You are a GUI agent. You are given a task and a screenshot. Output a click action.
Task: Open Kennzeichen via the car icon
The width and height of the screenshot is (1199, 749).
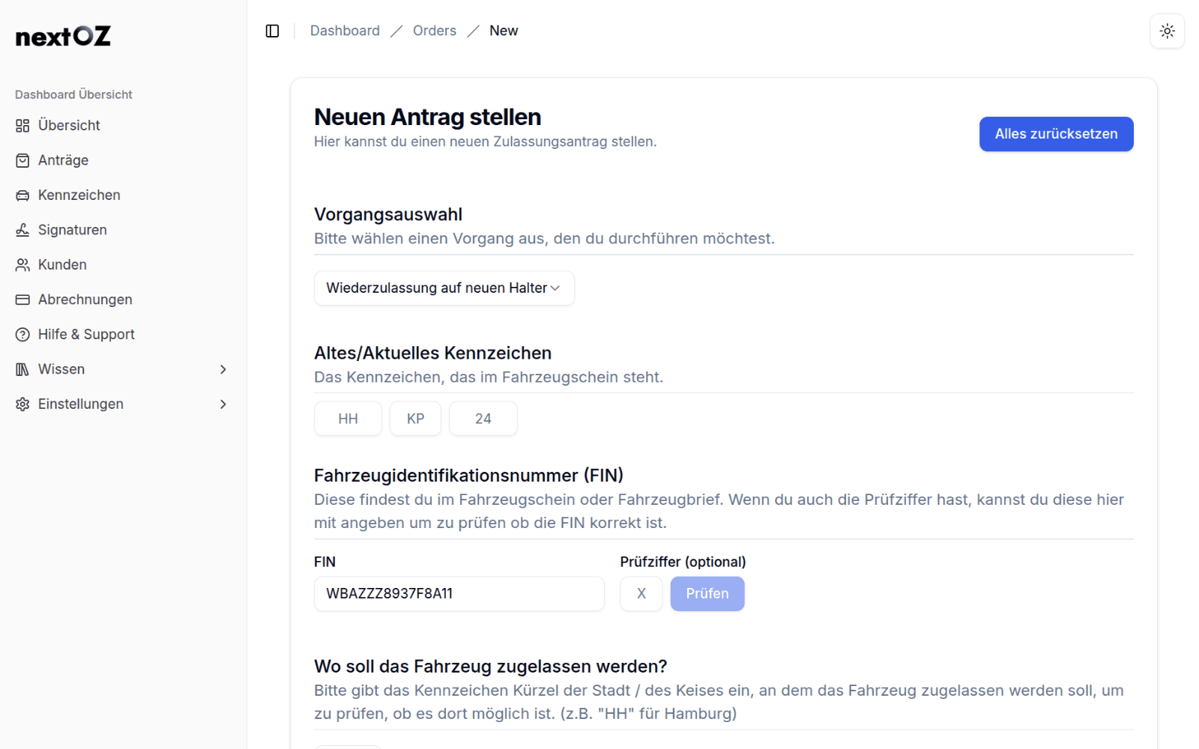tap(22, 195)
